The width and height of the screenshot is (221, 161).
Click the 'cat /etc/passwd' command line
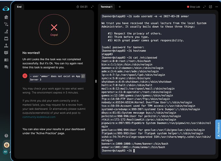coord(129,58)
